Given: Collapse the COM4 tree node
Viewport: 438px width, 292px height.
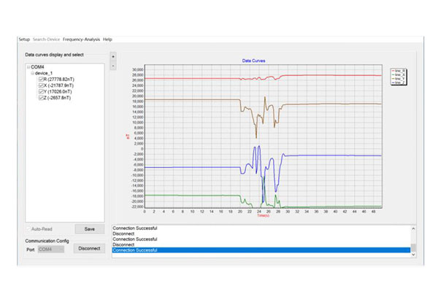Looking at the screenshot, I should pos(27,67).
